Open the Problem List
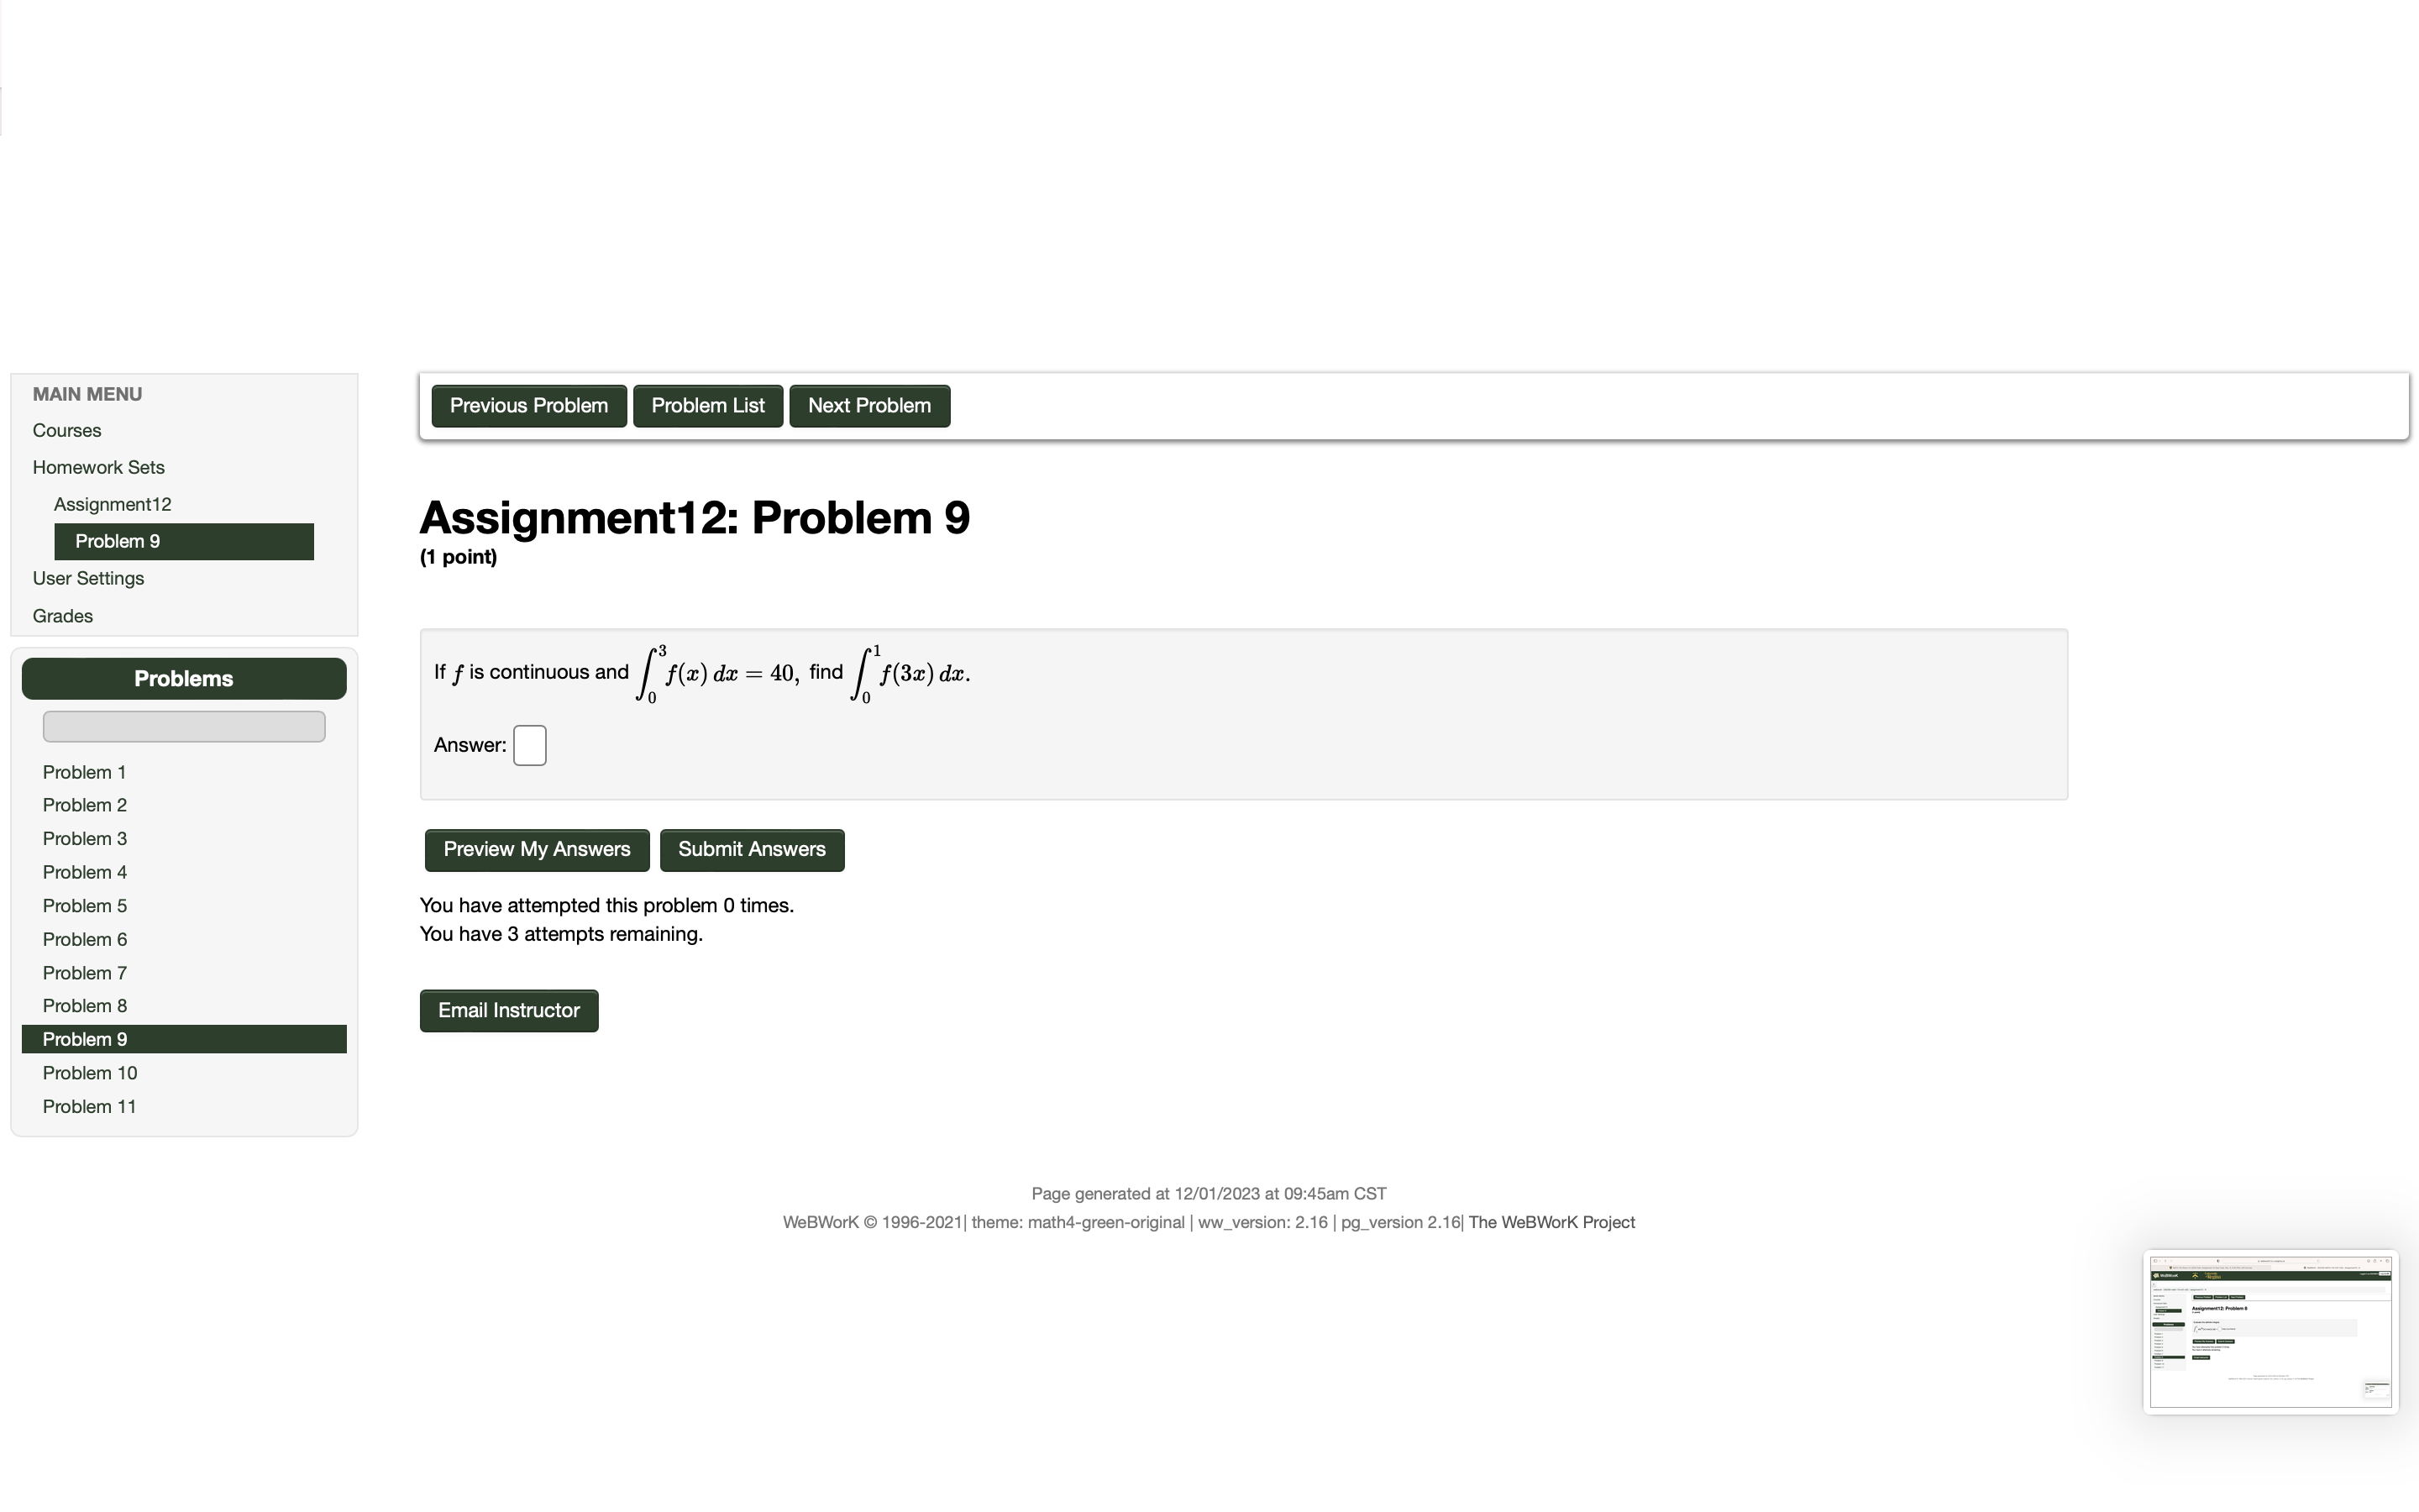This screenshot has width=2419, height=1512. pyautogui.click(x=708, y=406)
